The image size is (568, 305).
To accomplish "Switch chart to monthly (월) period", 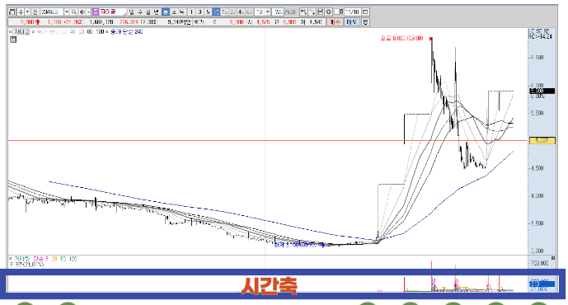I will coord(148,12).
